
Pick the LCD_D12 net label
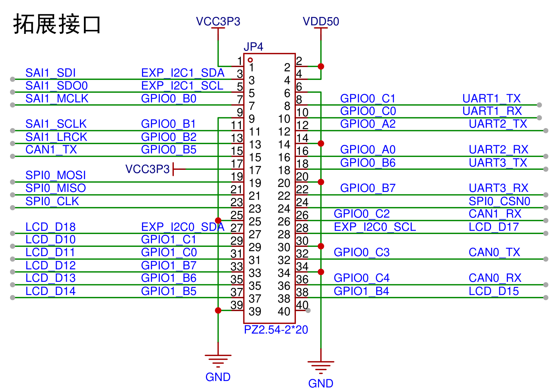50,265
